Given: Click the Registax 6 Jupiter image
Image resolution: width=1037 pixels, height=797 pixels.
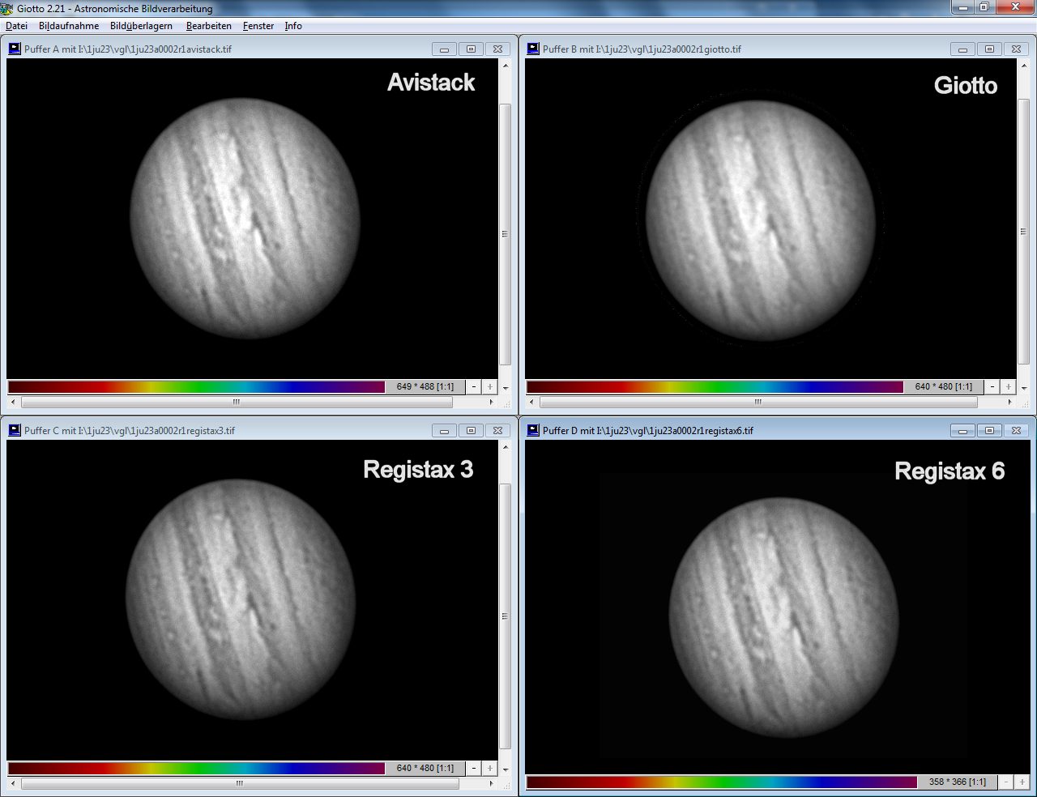Looking at the screenshot, I should tap(783, 617).
